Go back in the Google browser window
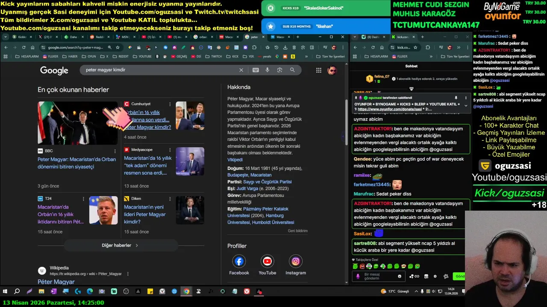 click(6, 47)
